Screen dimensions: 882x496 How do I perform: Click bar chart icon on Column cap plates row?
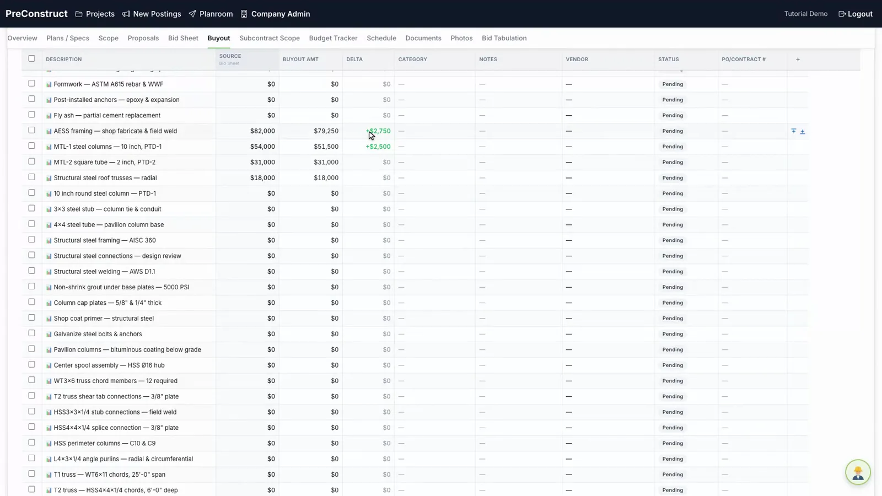click(49, 303)
